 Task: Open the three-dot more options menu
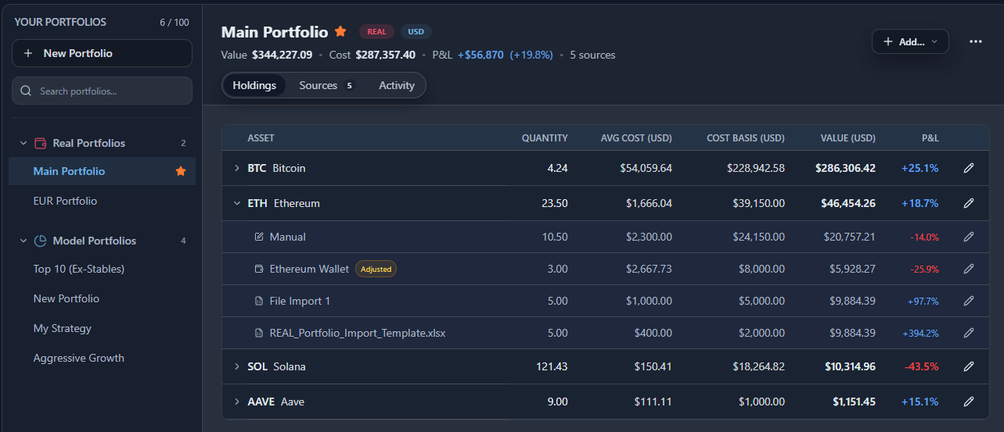click(975, 41)
